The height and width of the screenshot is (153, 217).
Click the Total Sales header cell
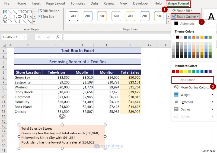tap(130, 72)
